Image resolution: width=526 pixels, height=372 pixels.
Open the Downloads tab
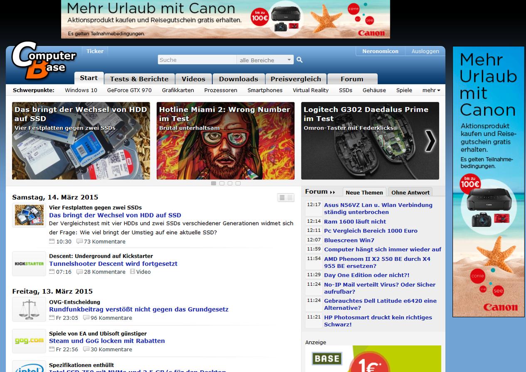239,79
